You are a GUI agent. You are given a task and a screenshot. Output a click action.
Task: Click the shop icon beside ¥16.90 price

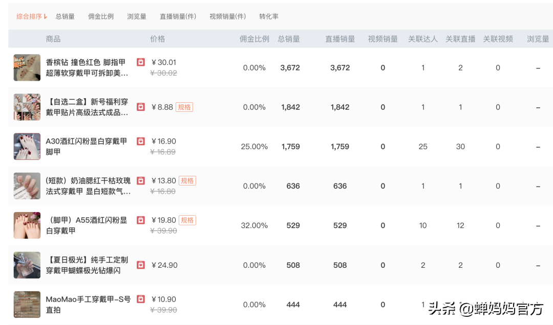tap(141, 141)
